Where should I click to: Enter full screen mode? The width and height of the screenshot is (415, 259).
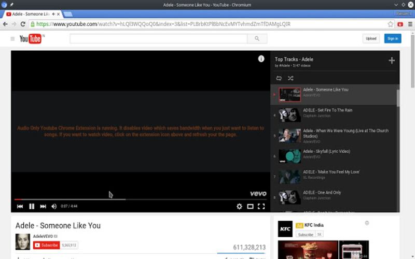coord(261,206)
